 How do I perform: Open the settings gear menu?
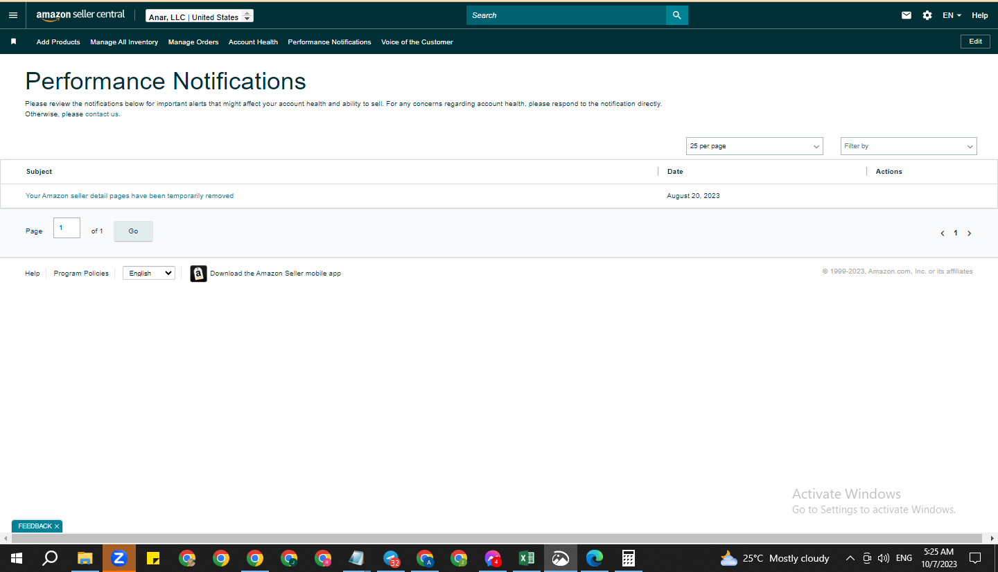[927, 15]
